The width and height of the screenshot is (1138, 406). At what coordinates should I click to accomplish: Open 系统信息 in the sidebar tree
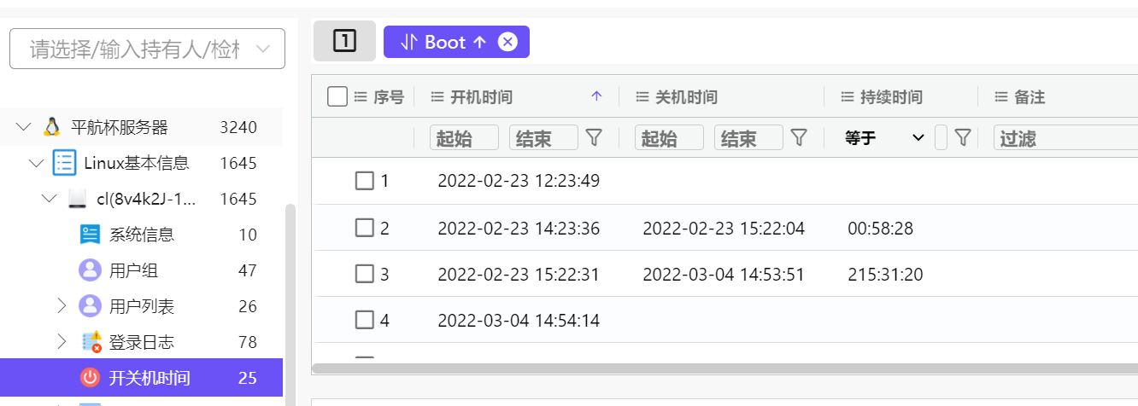click(x=142, y=235)
